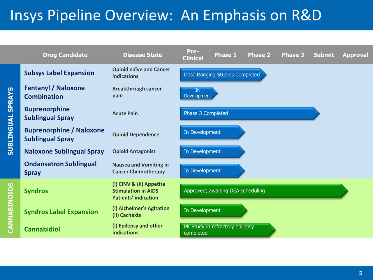Click the Phase 2 column header
The image size is (373, 280).
point(259,55)
